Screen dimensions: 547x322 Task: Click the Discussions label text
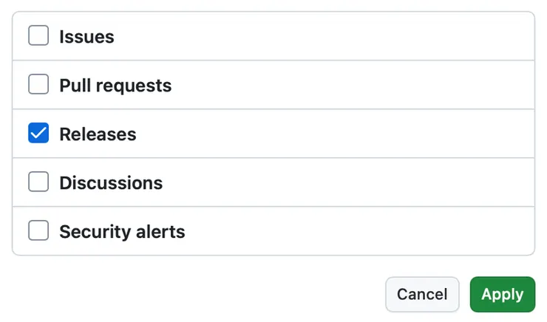click(111, 183)
